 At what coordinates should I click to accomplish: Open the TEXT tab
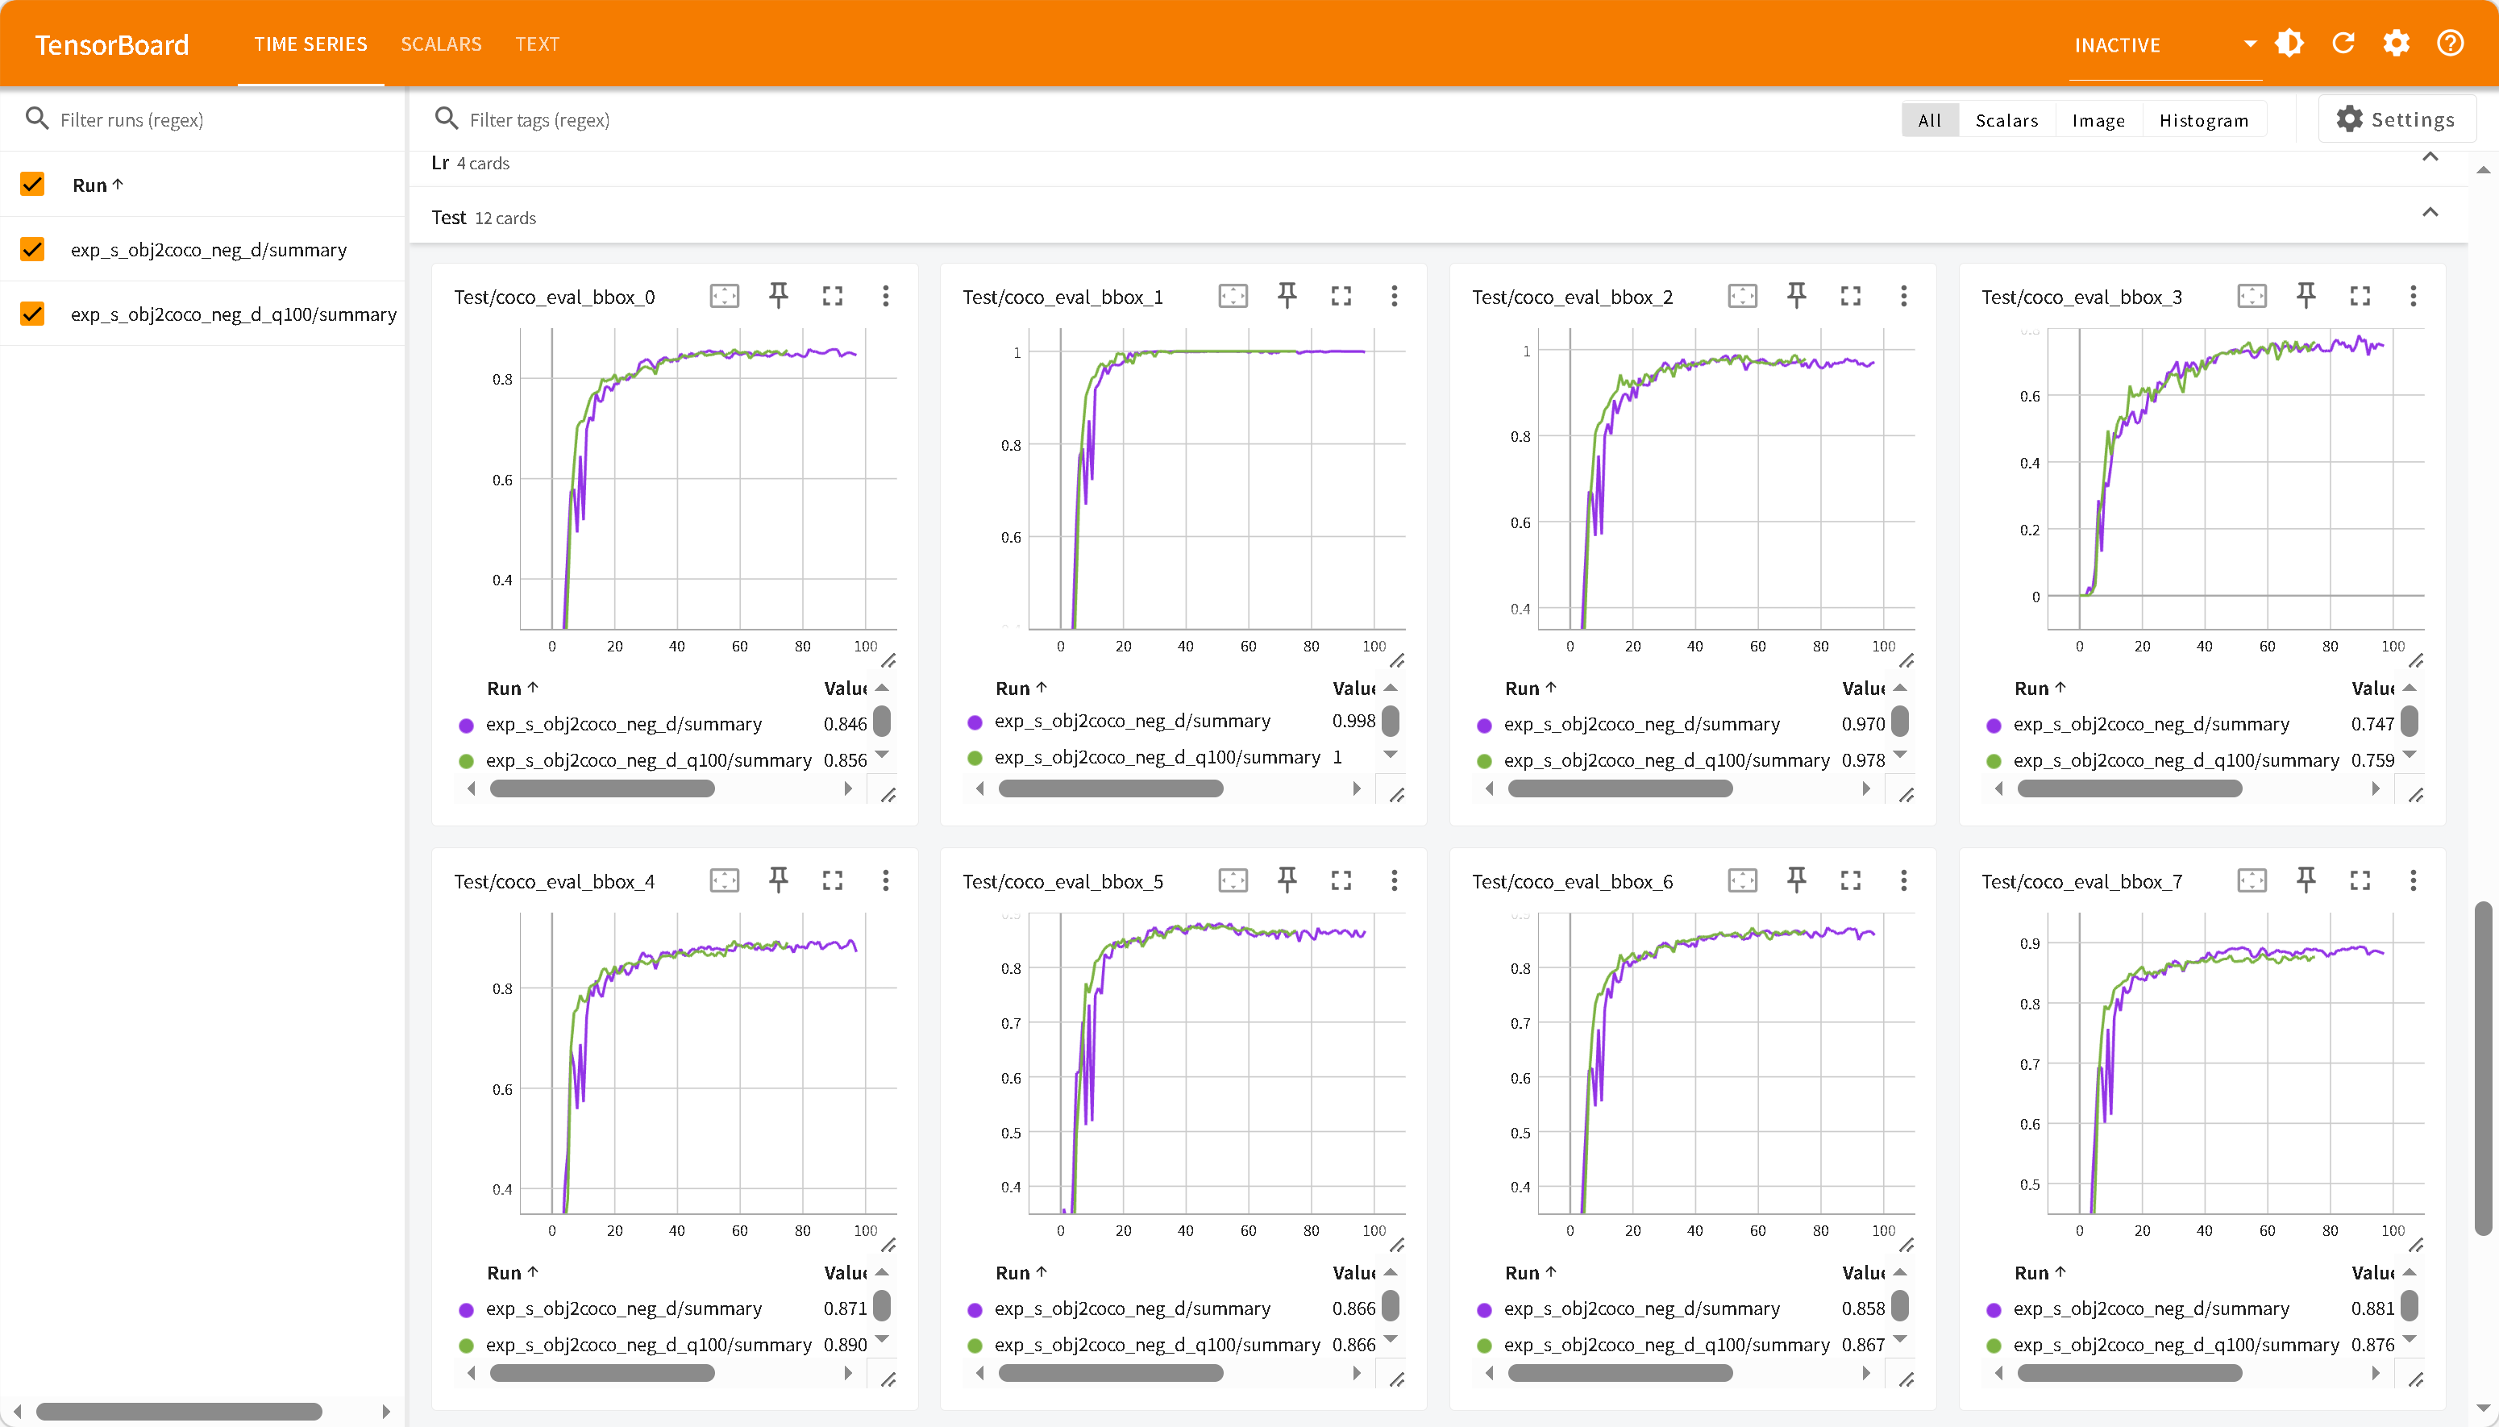point(537,44)
